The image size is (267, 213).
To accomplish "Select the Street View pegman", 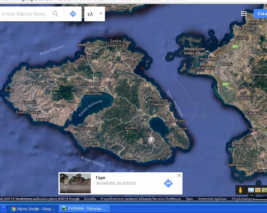I will (240, 190).
